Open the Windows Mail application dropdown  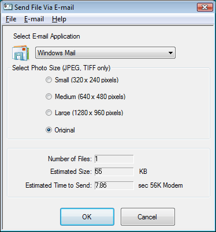point(105,53)
